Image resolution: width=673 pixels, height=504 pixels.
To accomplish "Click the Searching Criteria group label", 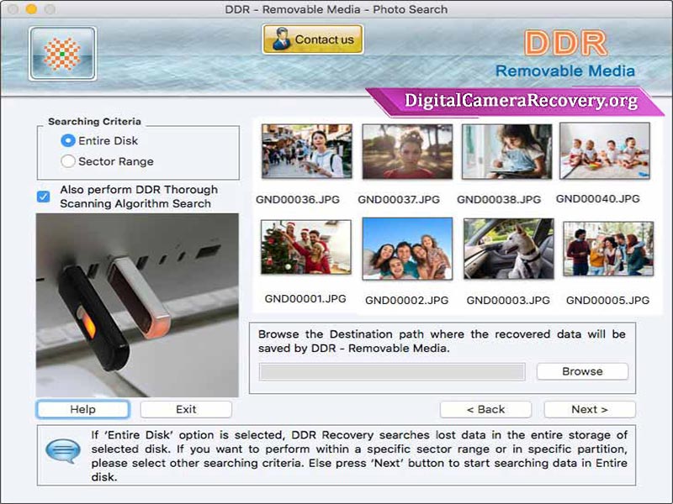I will pyautogui.click(x=94, y=122).
